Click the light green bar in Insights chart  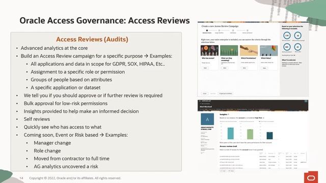250,134
